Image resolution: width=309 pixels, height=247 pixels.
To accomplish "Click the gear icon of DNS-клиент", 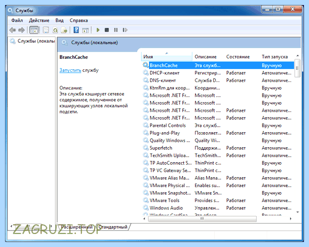I will (x=146, y=80).
